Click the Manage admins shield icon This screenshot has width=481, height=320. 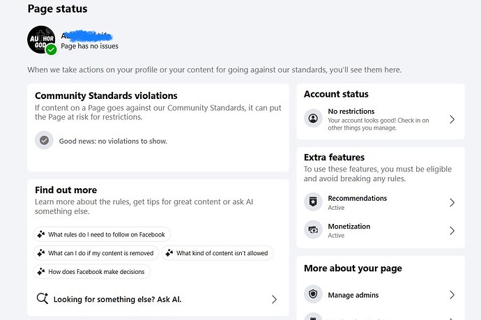(314, 295)
